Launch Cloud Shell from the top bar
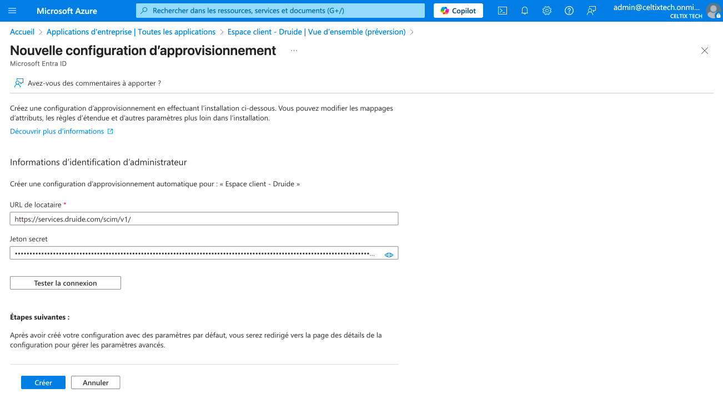723x398 pixels. 502,11
